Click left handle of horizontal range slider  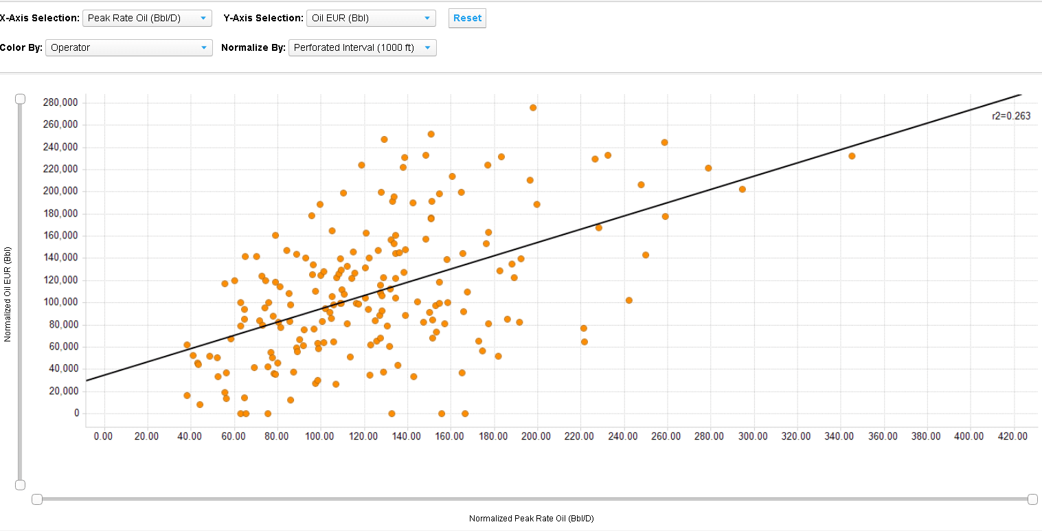(37, 499)
